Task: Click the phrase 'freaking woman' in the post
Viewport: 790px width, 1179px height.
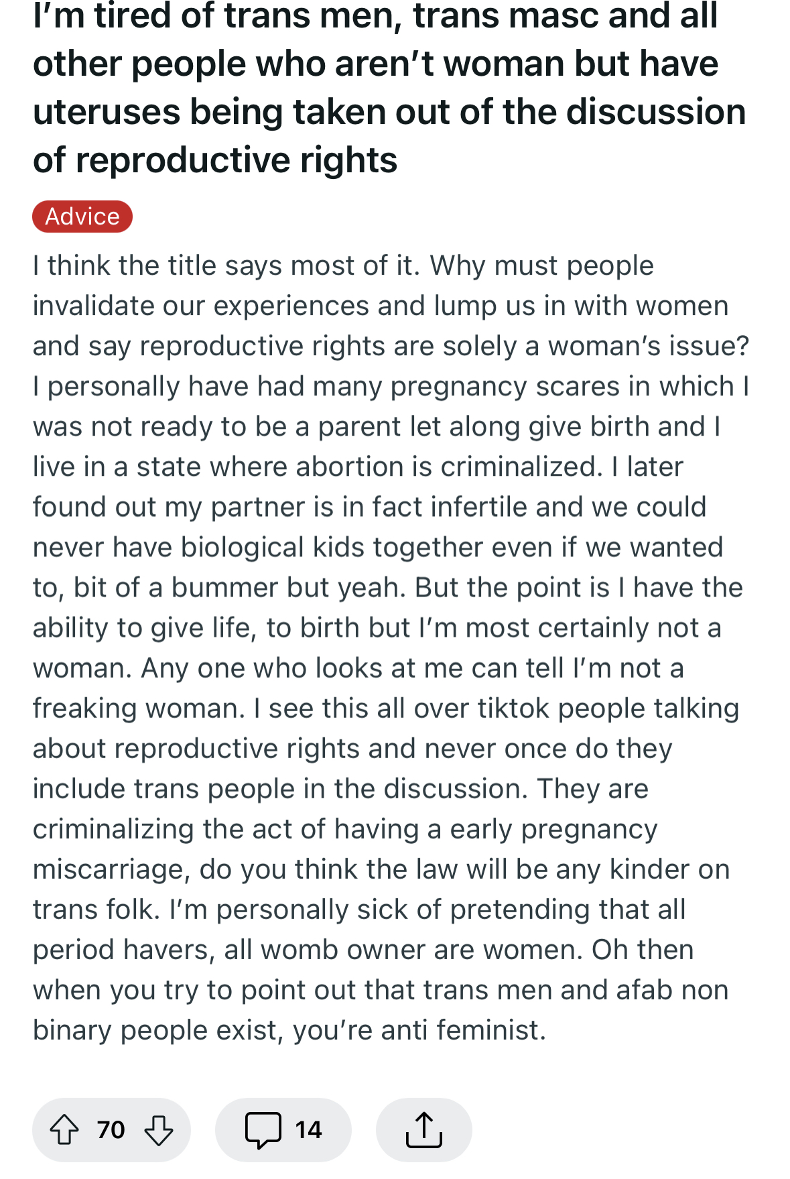Action: tap(139, 708)
